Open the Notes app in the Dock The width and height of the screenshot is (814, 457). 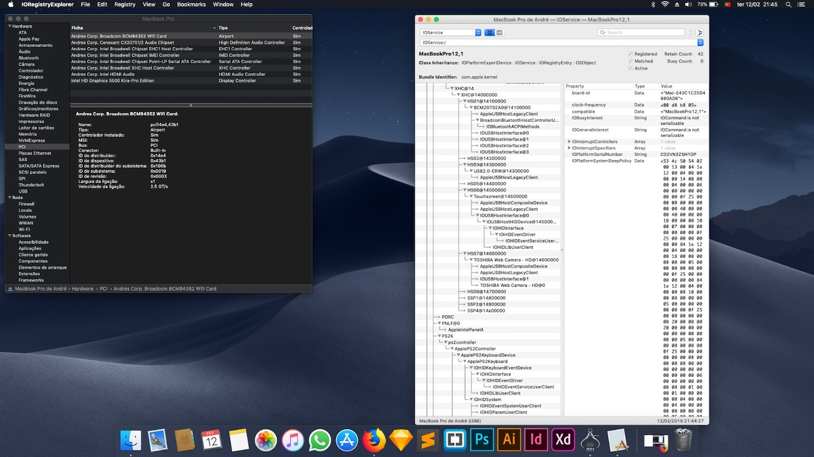(x=238, y=440)
